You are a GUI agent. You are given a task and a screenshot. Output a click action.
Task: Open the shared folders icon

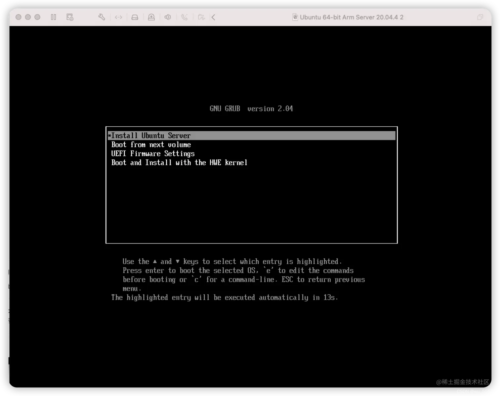(x=201, y=17)
